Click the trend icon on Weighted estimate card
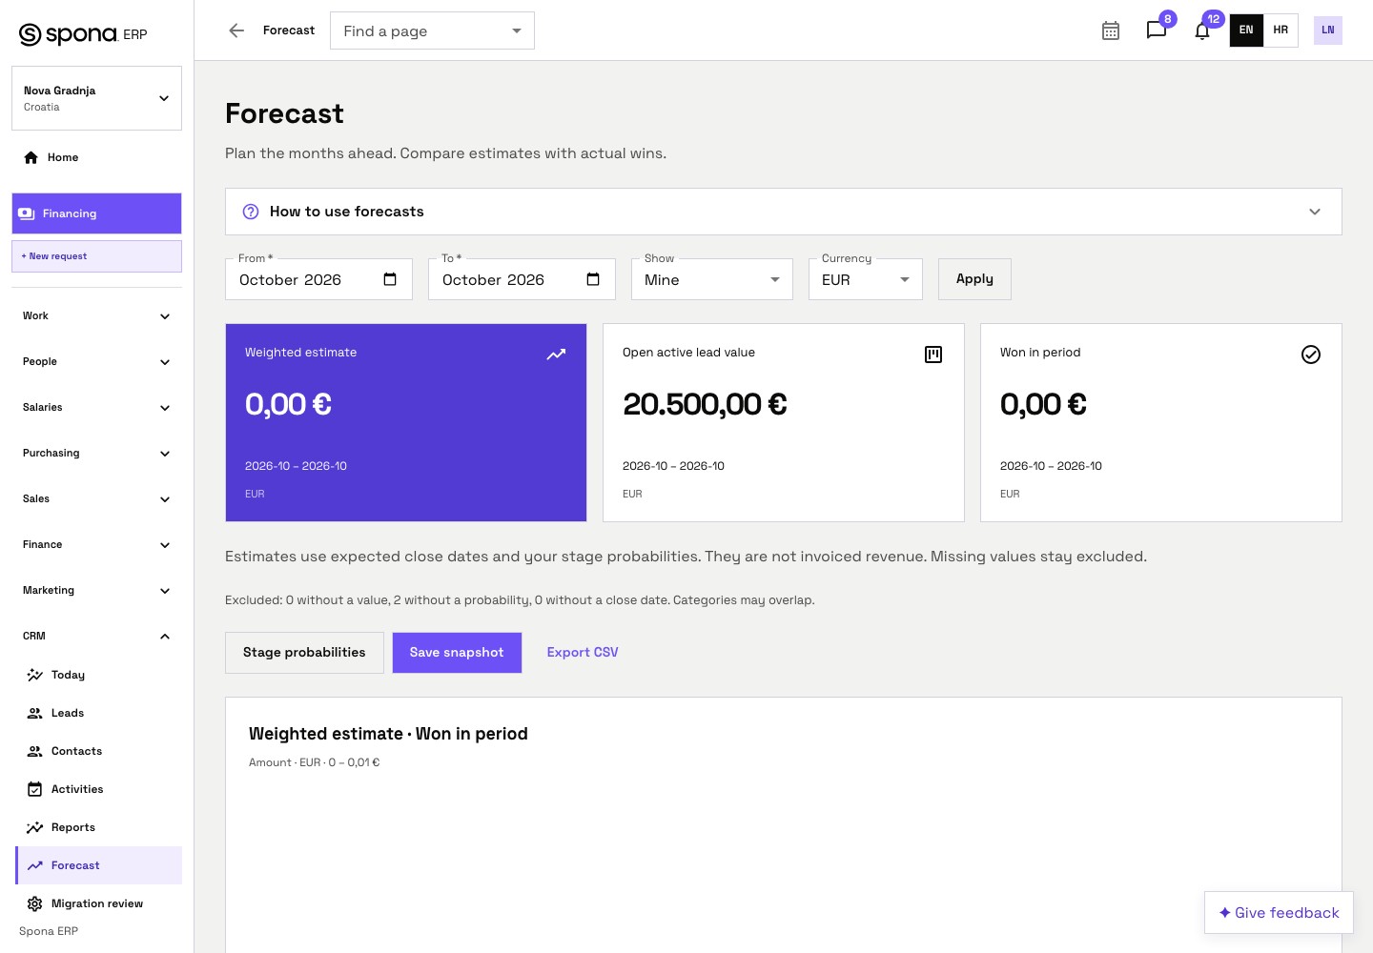1373x953 pixels. 556,355
